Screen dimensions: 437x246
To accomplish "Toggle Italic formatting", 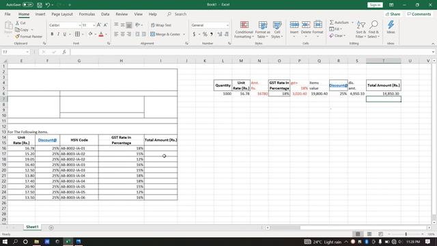I will point(58,34).
